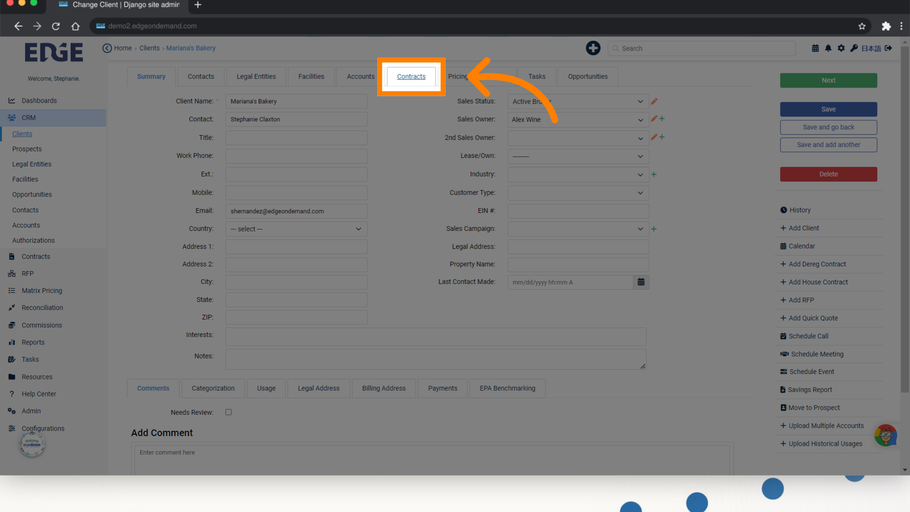Screen dimensions: 910x512
Task: Switch to the Facilities tab
Action: [311, 76]
